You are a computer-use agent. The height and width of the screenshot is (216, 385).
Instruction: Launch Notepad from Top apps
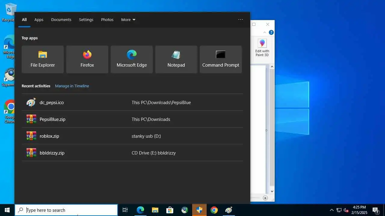[176, 59]
